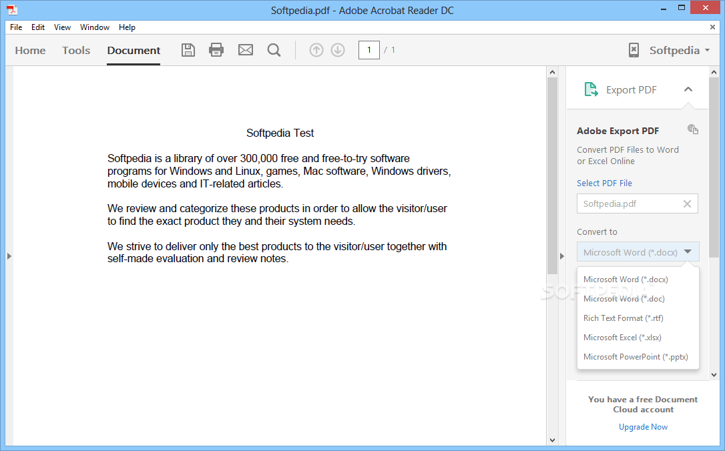Choose Rich Text Format (*.rtf) option
The image size is (725, 451).
coord(638,318)
